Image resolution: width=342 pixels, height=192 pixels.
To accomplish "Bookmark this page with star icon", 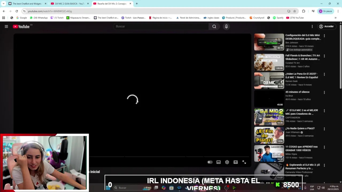I will point(295,11).
